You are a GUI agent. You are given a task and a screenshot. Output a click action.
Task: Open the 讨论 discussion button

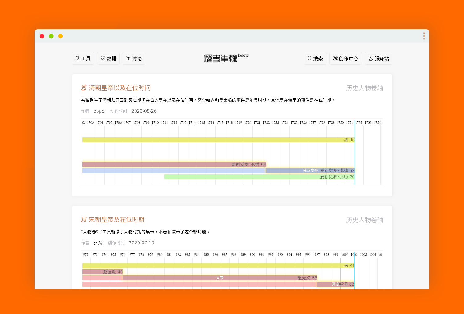pyautogui.click(x=134, y=58)
